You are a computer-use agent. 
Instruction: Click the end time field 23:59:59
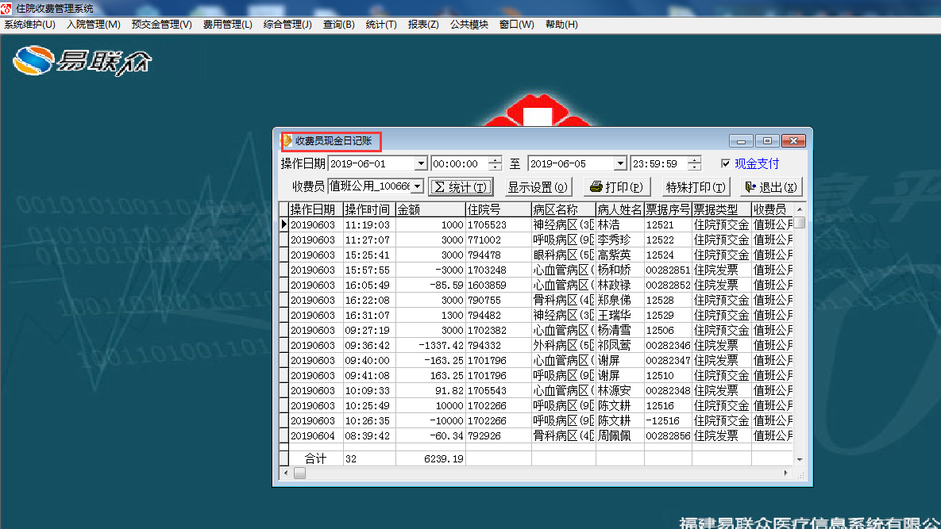coord(659,163)
